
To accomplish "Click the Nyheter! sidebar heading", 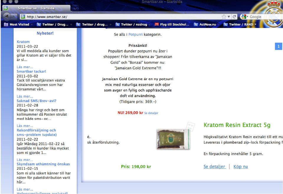I will click(x=45, y=33).
